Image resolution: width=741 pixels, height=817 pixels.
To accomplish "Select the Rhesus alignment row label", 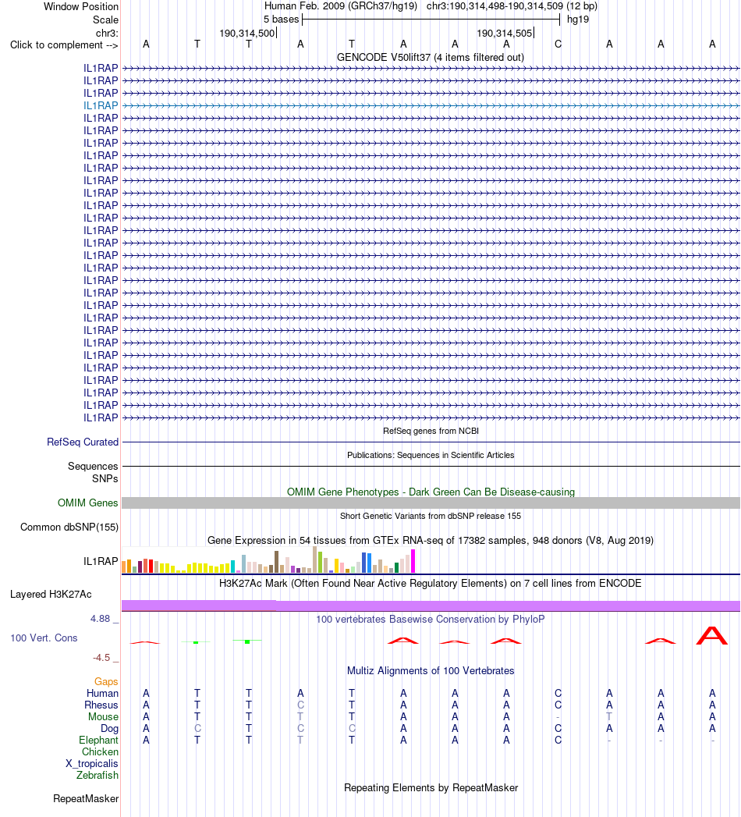I will click(x=101, y=705).
